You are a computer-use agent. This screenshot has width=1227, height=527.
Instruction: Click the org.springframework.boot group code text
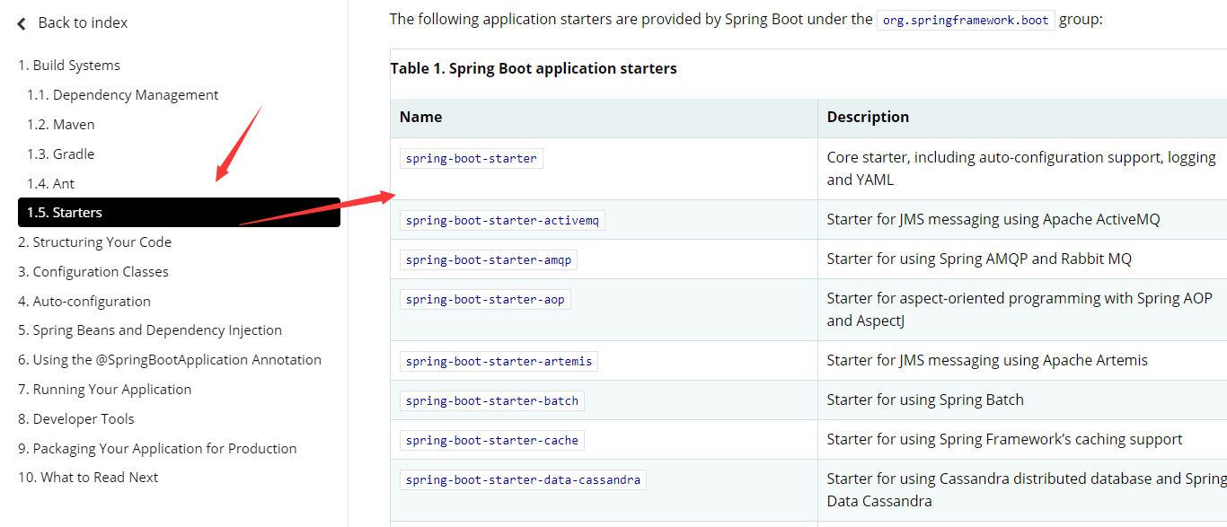966,20
